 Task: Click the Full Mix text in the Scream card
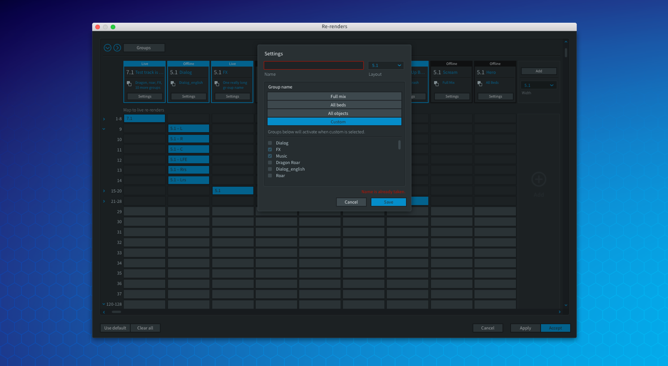pyautogui.click(x=449, y=82)
